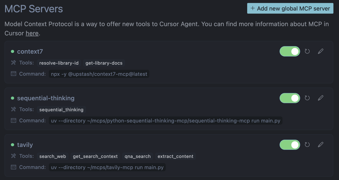Toggle the tavily server off

[x=290, y=145]
